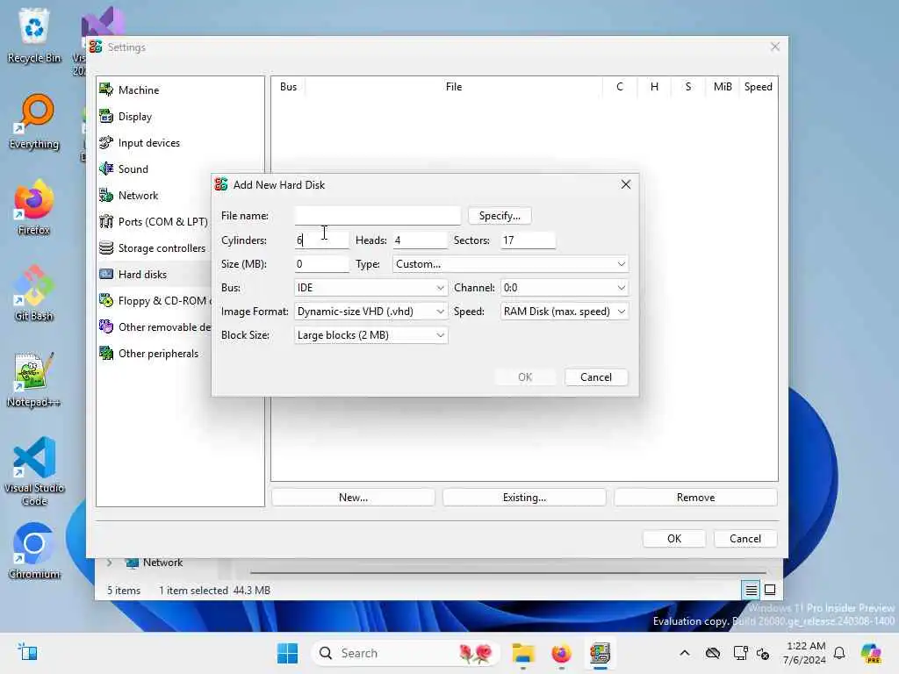Image resolution: width=899 pixels, height=674 pixels.
Task: Click the MiB column header
Action: tap(723, 87)
